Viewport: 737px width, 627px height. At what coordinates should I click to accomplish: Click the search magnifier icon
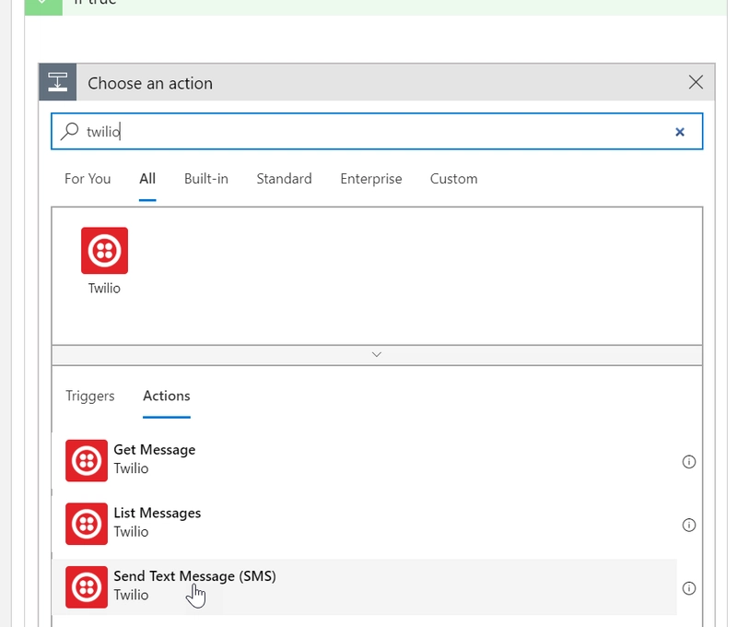point(69,132)
